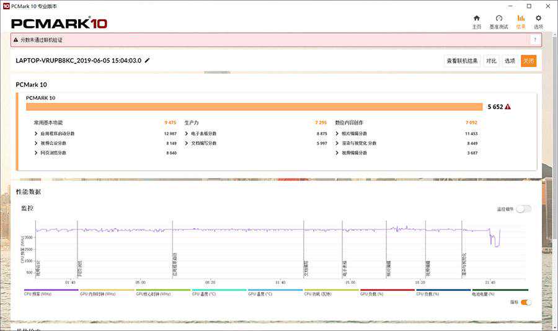Click the warning triangle in the validation banner
The height and width of the screenshot is (331, 558).
tap(16, 40)
